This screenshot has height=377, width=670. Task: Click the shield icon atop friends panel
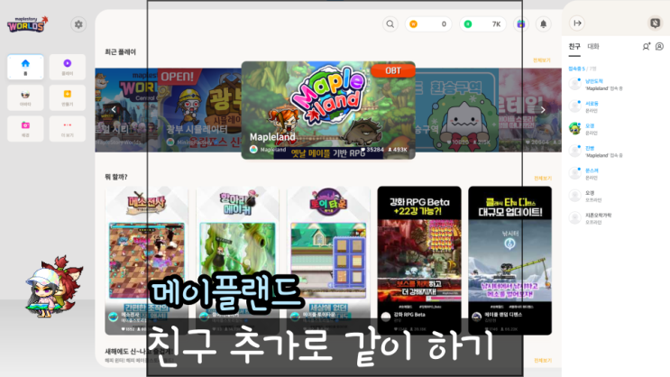pyautogui.click(x=655, y=23)
